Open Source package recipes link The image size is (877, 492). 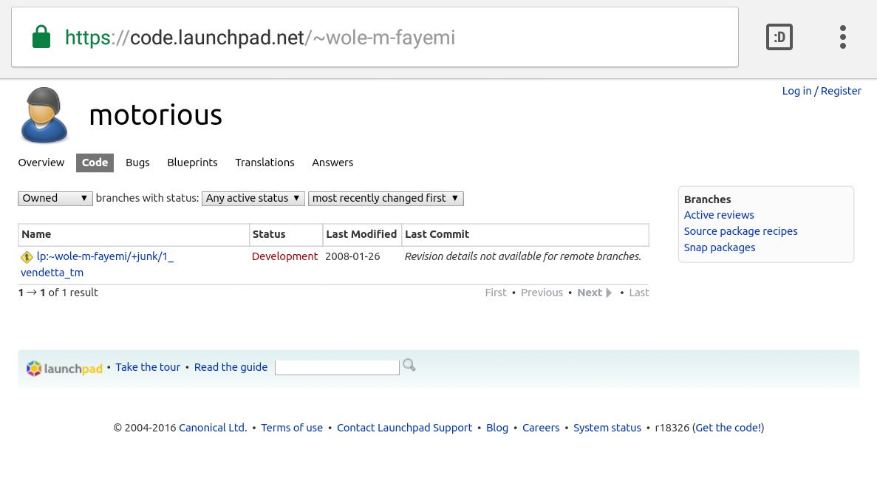tap(740, 231)
